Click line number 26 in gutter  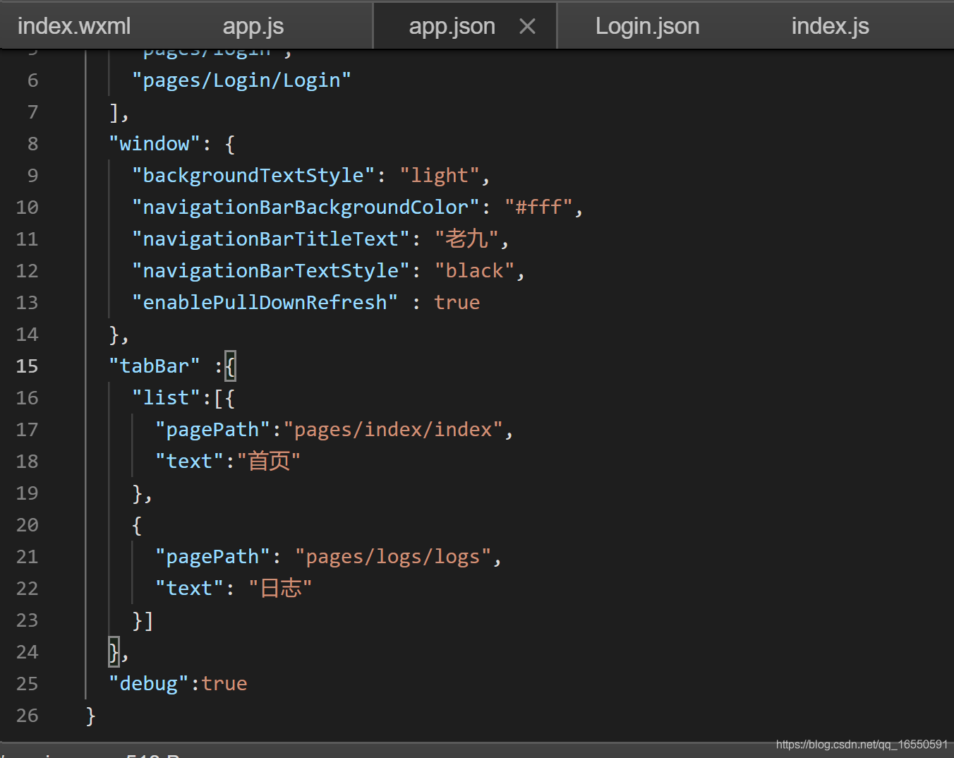[27, 716]
